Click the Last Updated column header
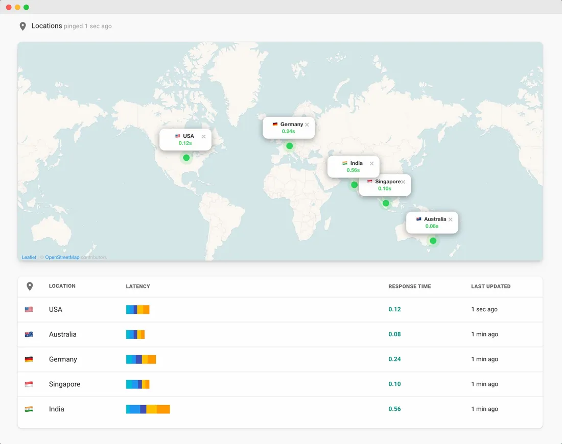The width and height of the screenshot is (562, 444). point(490,286)
